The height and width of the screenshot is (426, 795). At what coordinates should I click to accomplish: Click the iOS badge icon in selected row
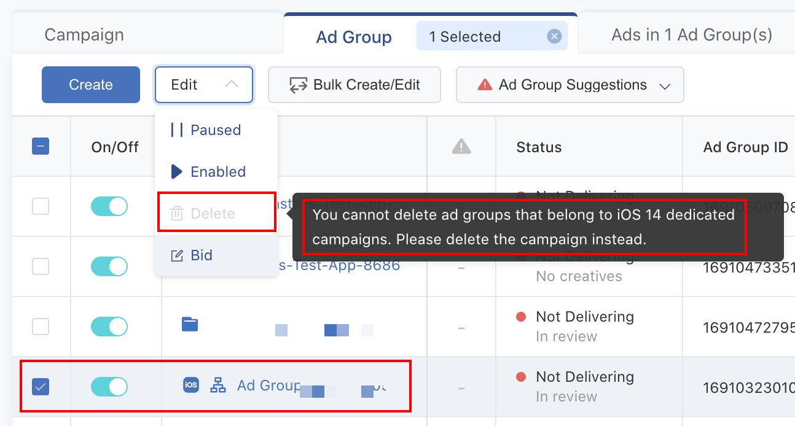point(191,385)
